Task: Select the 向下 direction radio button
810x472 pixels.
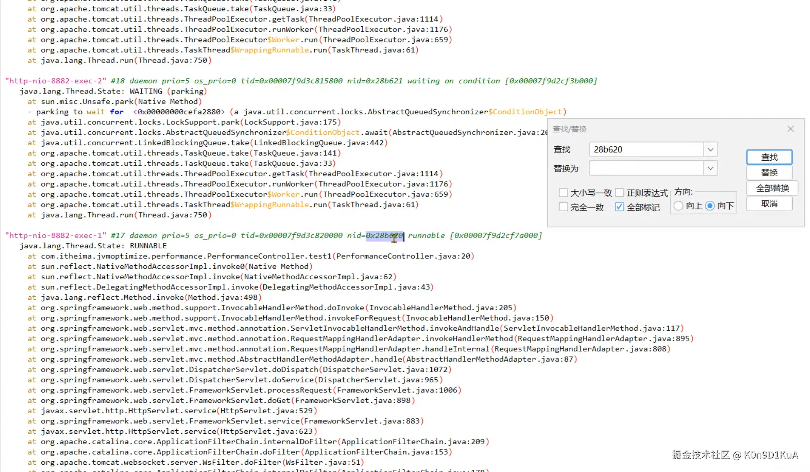Action: 710,206
